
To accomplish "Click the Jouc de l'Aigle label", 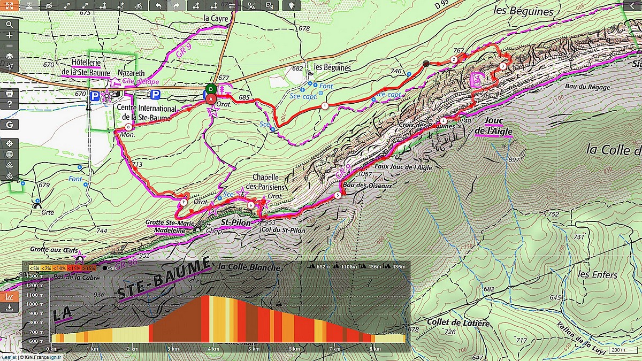I will [x=493, y=125].
